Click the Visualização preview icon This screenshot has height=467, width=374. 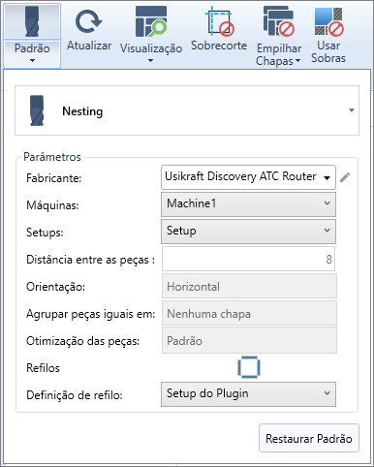(x=151, y=21)
